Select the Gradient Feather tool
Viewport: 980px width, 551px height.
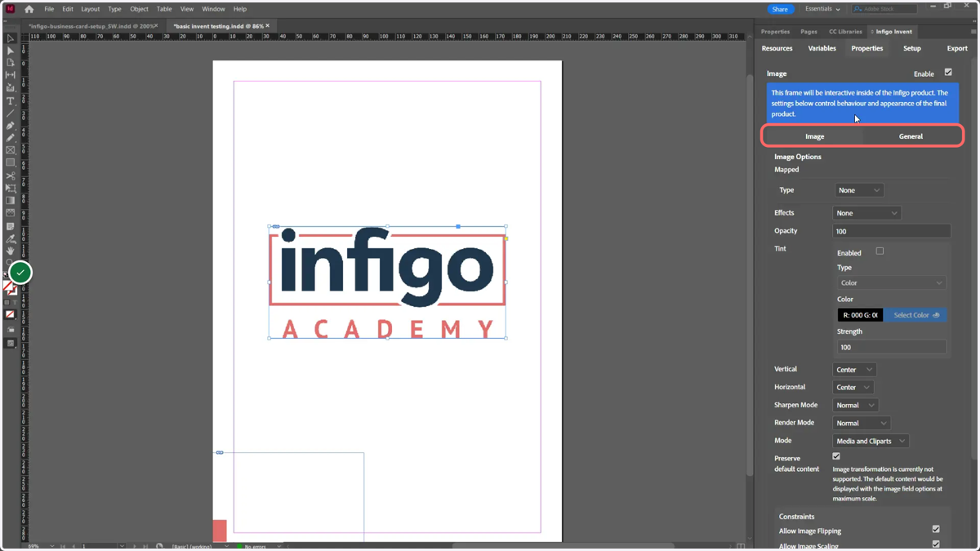11,213
